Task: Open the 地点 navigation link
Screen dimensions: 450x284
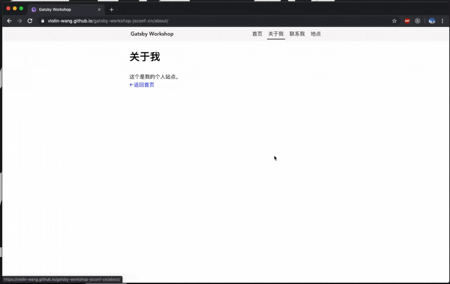Action: (x=316, y=34)
